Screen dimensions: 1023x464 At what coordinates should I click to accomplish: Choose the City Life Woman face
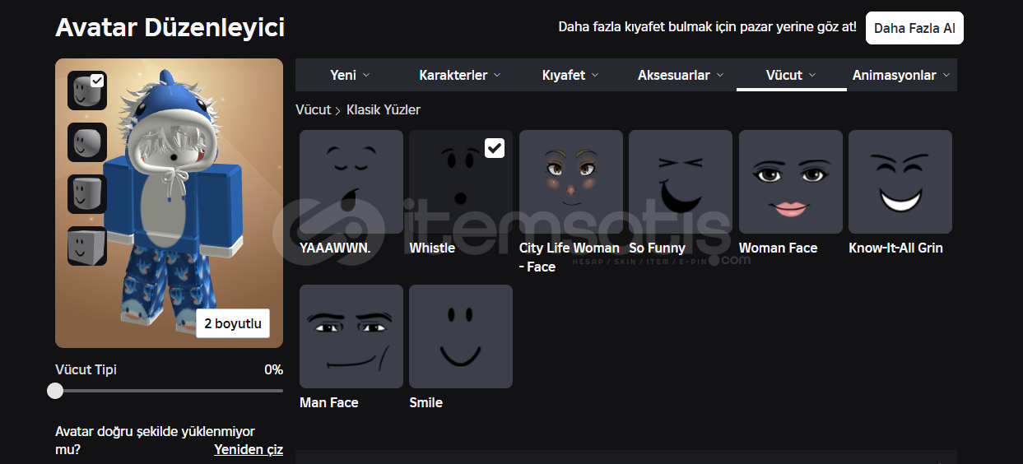571,182
